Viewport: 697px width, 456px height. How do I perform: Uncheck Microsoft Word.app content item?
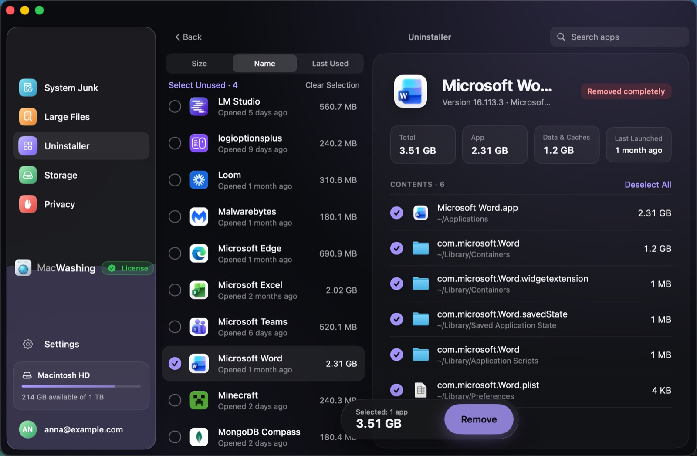(396, 213)
